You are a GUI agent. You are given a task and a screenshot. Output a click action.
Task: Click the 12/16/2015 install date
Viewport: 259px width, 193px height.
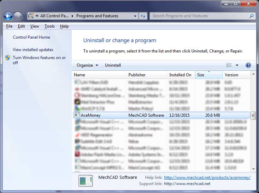pyautogui.click(x=179, y=115)
